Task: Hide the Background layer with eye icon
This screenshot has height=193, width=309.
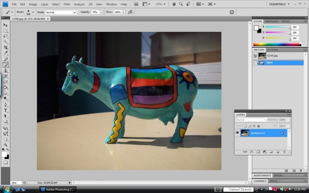Action: click(237, 133)
